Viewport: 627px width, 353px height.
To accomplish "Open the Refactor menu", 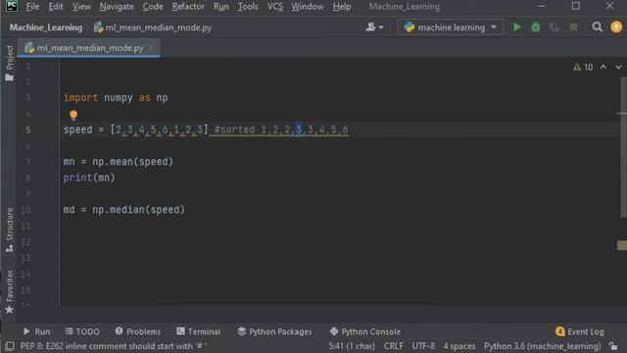I will point(188,7).
